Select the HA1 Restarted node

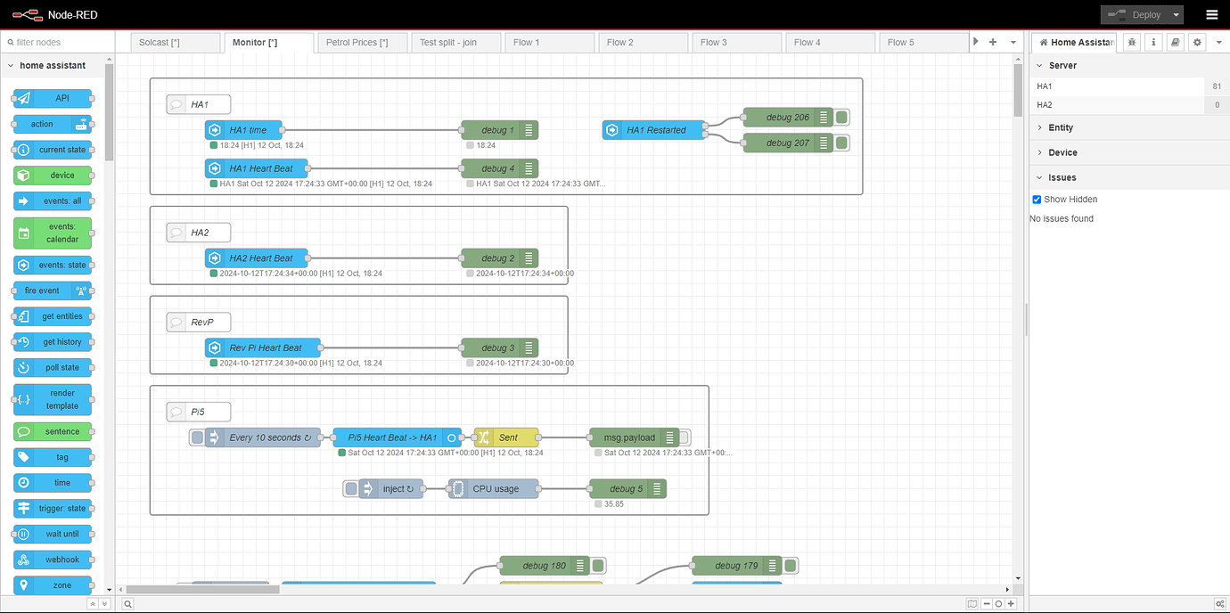[652, 130]
